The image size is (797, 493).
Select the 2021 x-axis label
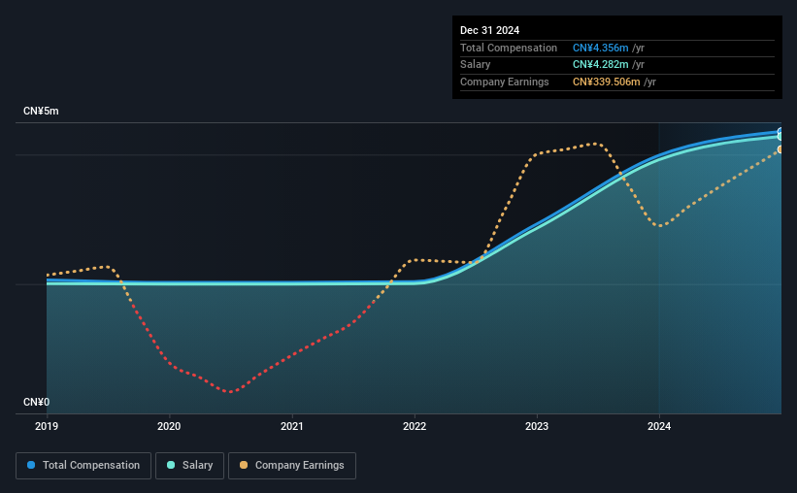[292, 426]
